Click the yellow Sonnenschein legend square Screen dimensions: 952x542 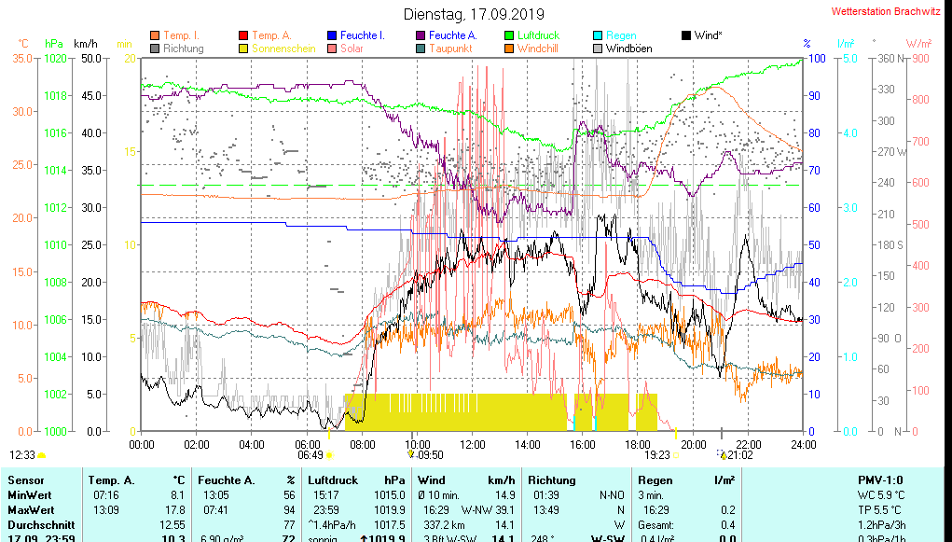tap(243, 49)
